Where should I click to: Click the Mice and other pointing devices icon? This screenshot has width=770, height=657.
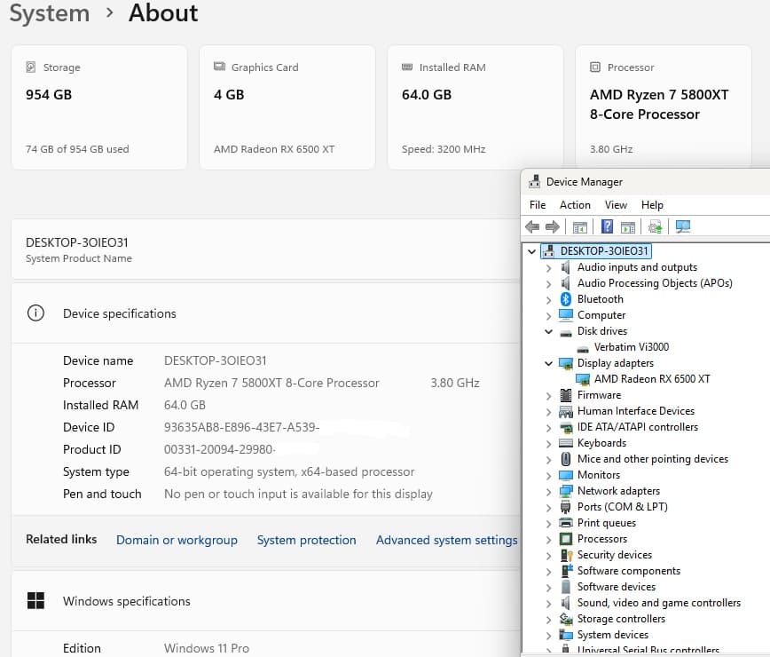pyautogui.click(x=566, y=459)
